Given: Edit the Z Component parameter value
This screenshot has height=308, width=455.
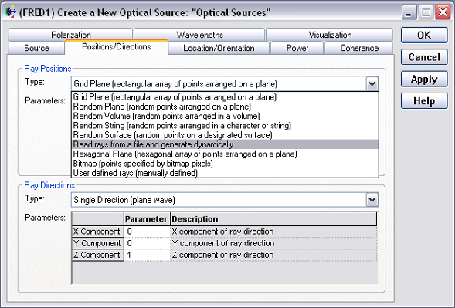Looking at the screenshot, I should (147, 255).
